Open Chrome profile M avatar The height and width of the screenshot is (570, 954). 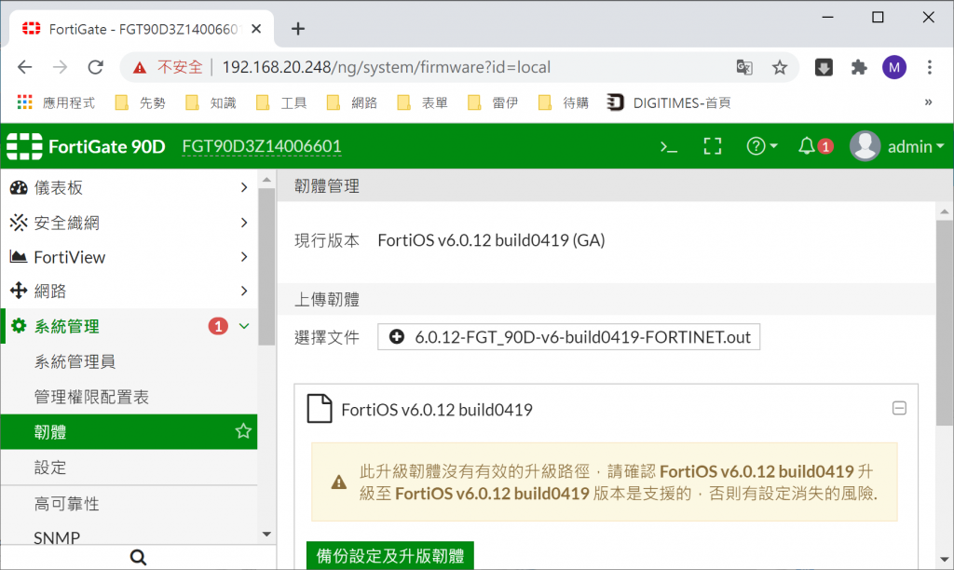[x=894, y=67]
